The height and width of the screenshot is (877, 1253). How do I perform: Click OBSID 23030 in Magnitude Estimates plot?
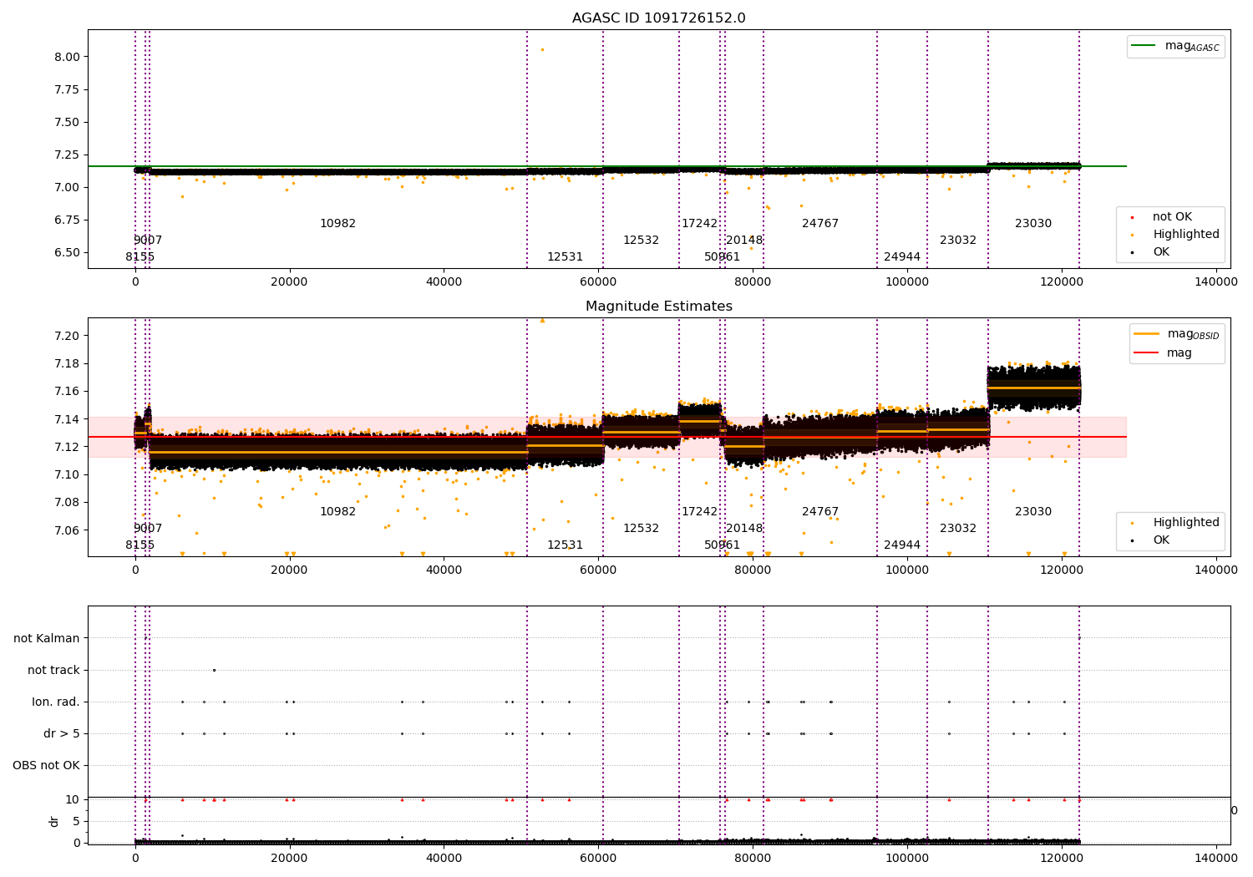1033,511
